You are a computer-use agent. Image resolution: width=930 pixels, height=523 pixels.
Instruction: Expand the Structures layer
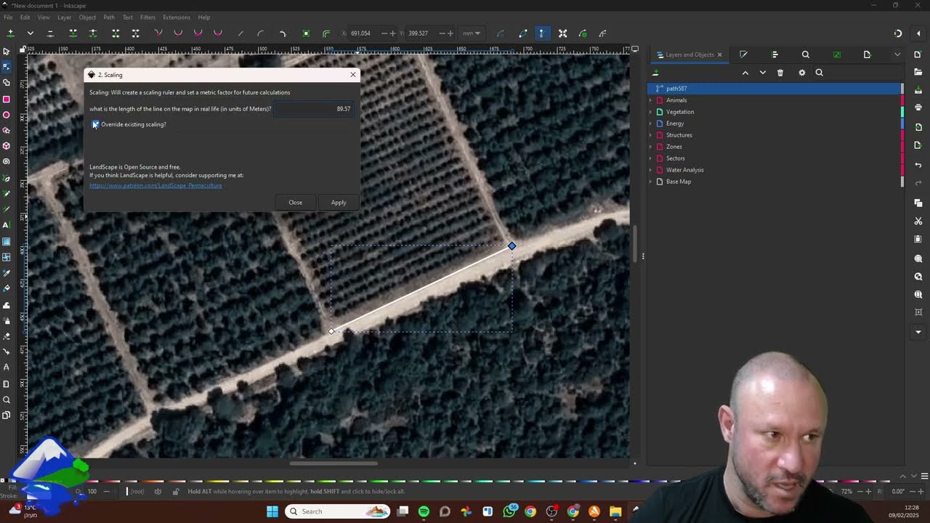click(x=651, y=135)
